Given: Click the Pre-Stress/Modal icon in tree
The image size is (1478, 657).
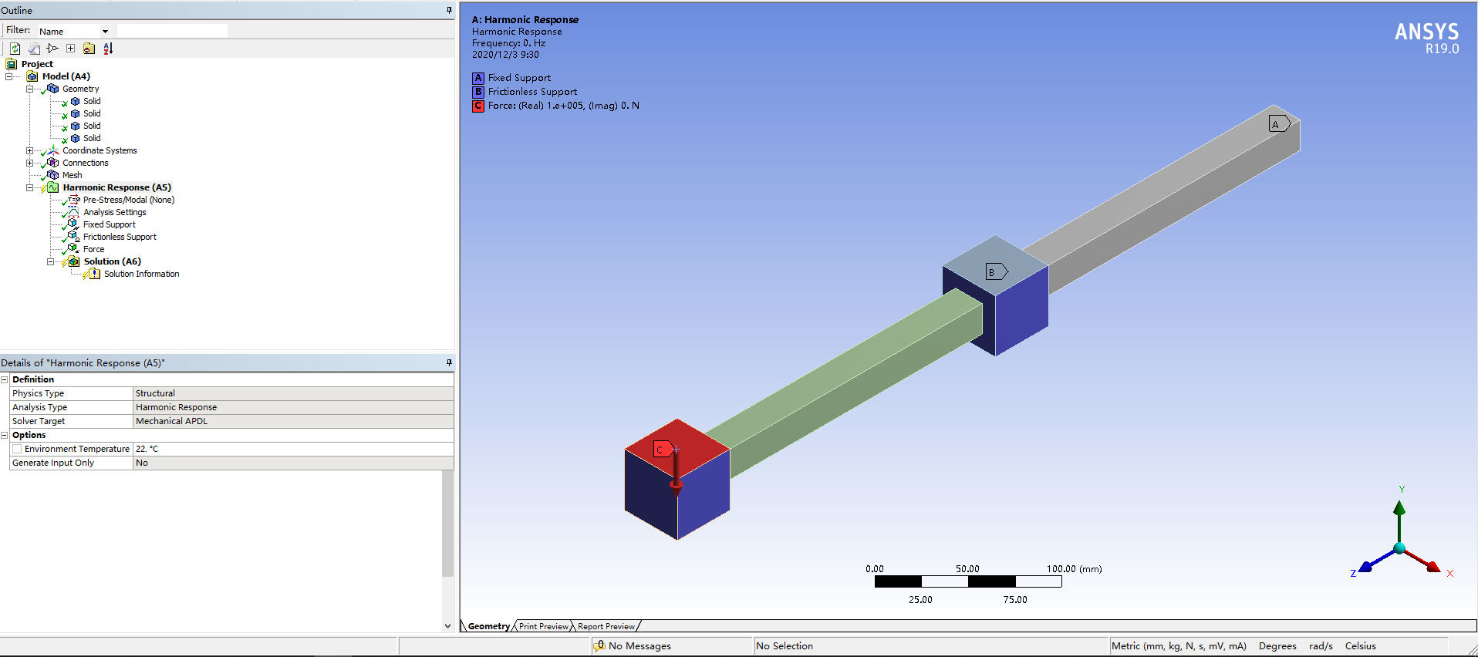Looking at the screenshot, I should click(x=73, y=200).
